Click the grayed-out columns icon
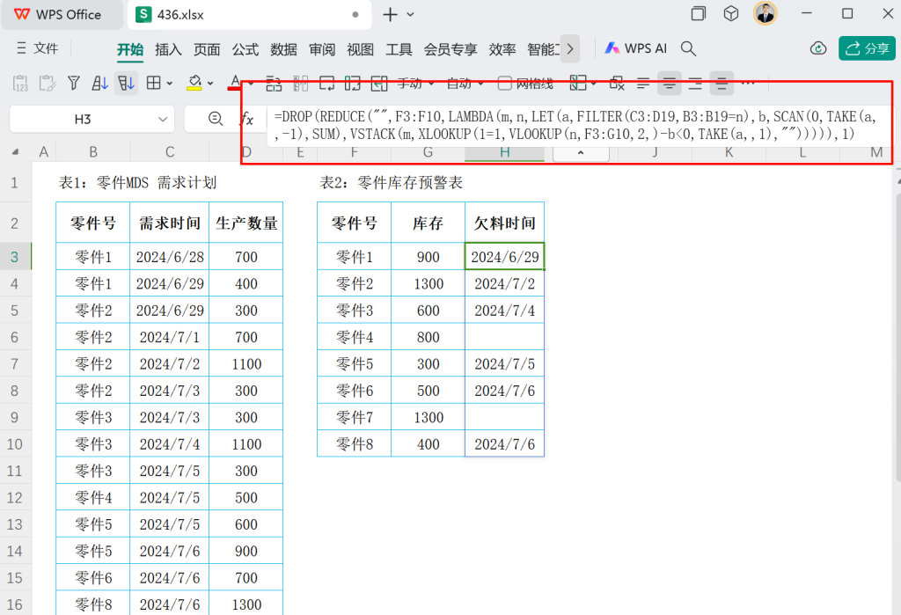This screenshot has width=901, height=615. (x=301, y=84)
